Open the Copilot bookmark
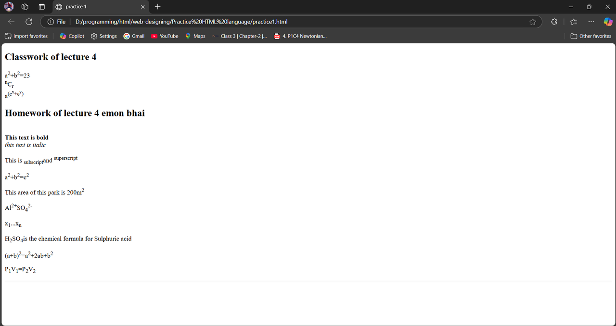616x326 pixels. pos(72,36)
